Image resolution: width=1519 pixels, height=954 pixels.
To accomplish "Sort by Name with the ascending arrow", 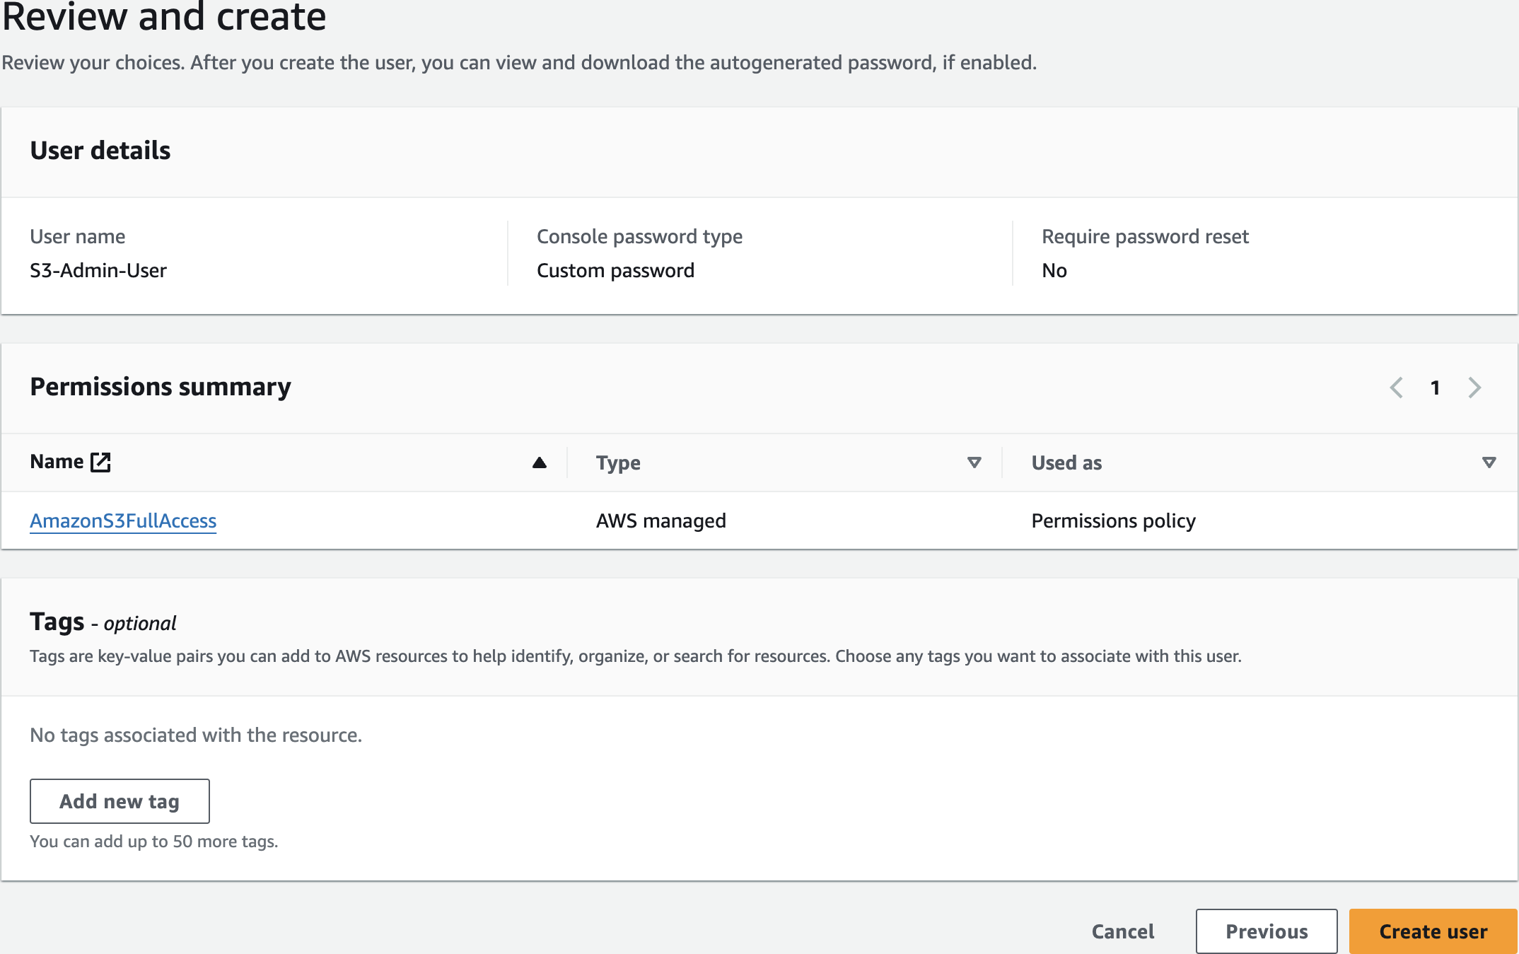I will (x=539, y=463).
